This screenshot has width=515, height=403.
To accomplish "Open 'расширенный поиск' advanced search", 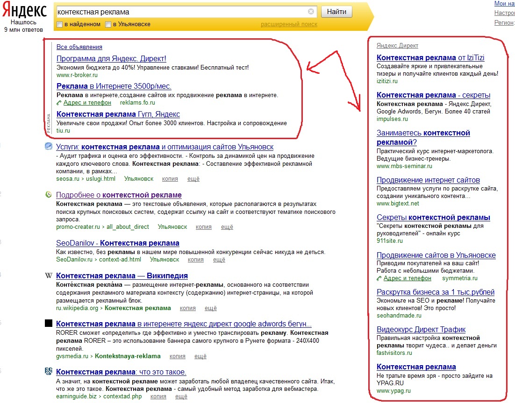I will coord(289,24).
